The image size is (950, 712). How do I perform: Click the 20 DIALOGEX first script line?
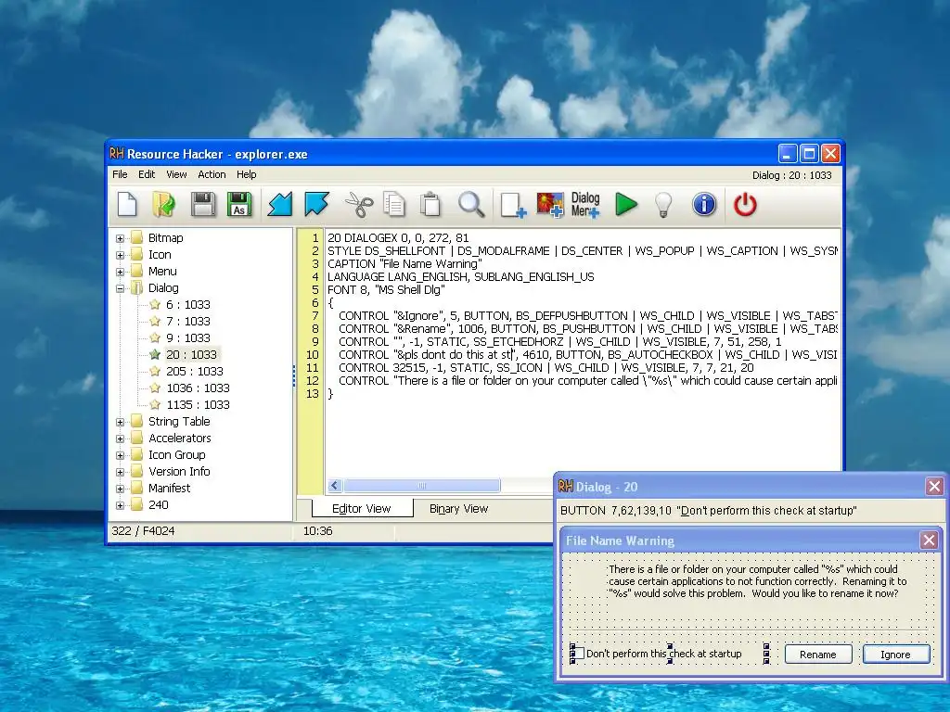(x=398, y=238)
